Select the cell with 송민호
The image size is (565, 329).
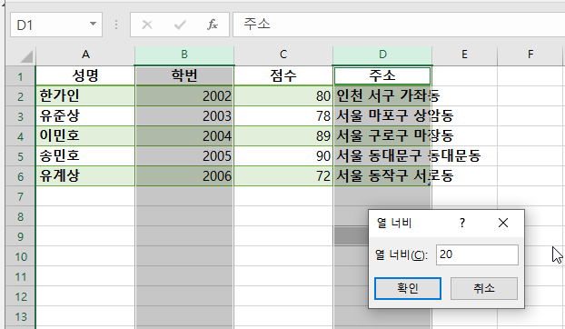pos(85,156)
